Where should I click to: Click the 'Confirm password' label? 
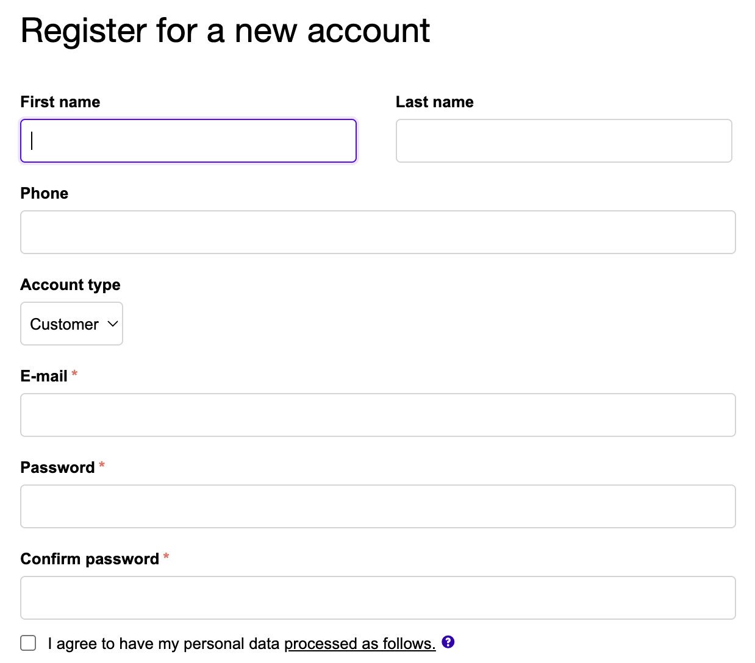[x=90, y=559]
